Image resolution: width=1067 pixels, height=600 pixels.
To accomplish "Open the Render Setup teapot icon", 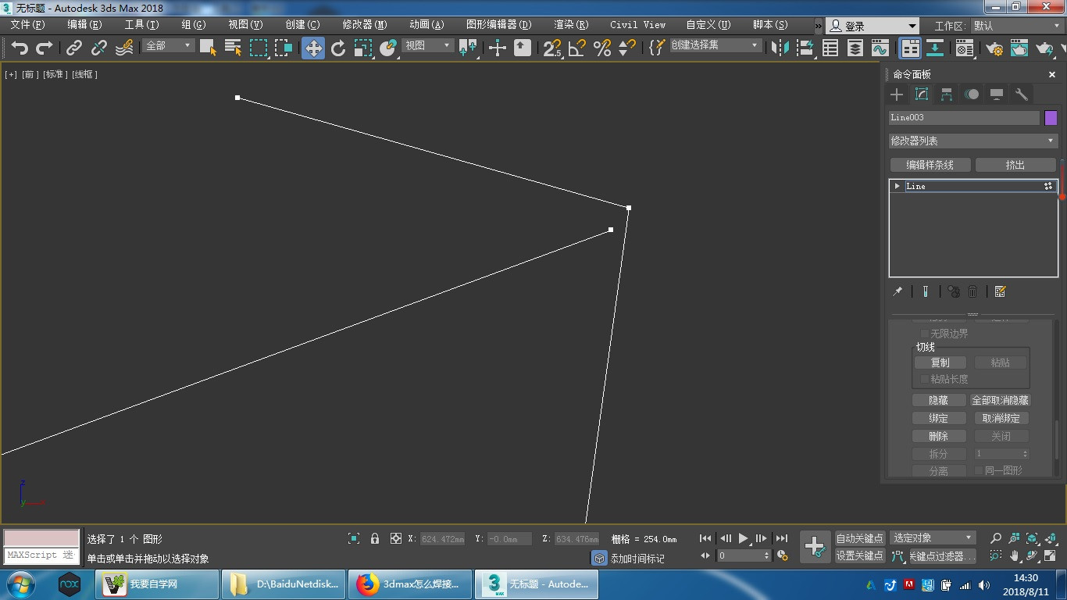I will (994, 48).
